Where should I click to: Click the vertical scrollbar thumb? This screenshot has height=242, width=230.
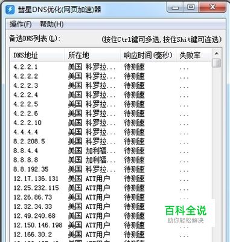tap(217, 63)
